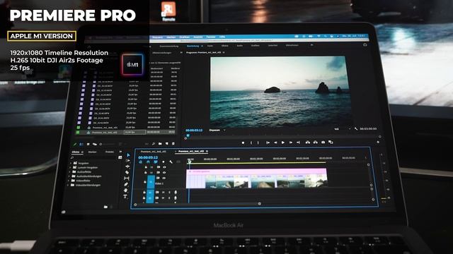453x254 pixels.
Task: Lock the top video track
Action: (x=146, y=167)
